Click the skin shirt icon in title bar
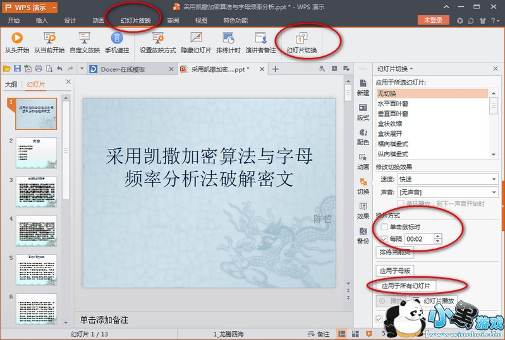The height and width of the screenshot is (340, 505). pyautogui.click(x=482, y=21)
